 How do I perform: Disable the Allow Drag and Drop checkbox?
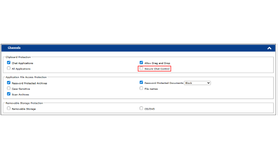pos(141,63)
